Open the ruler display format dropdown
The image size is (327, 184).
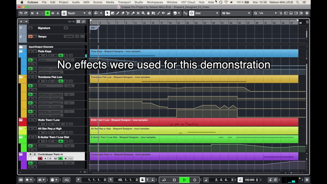pyautogui.click(x=307, y=22)
